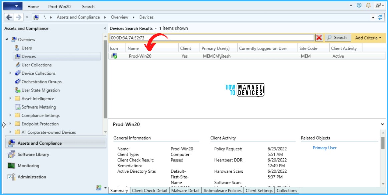The width and height of the screenshot is (388, 195).
Task: Go back with the left arrow
Action: coord(9,17)
